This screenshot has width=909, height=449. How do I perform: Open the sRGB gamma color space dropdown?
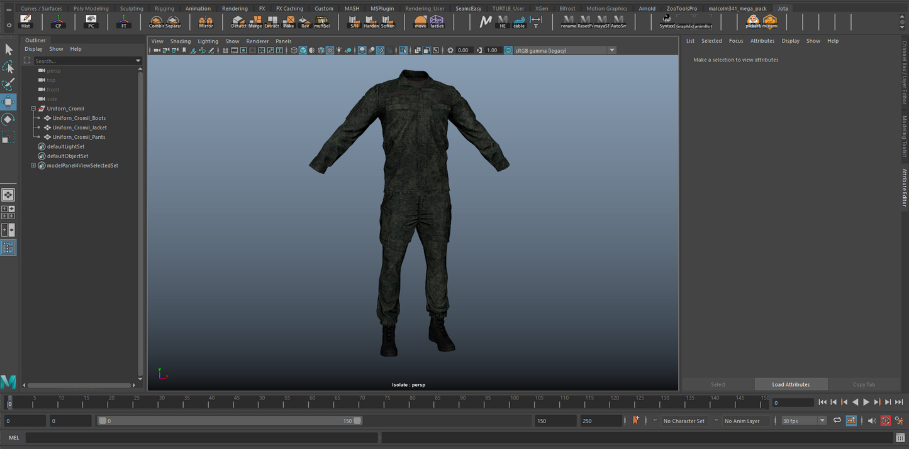[611, 50]
